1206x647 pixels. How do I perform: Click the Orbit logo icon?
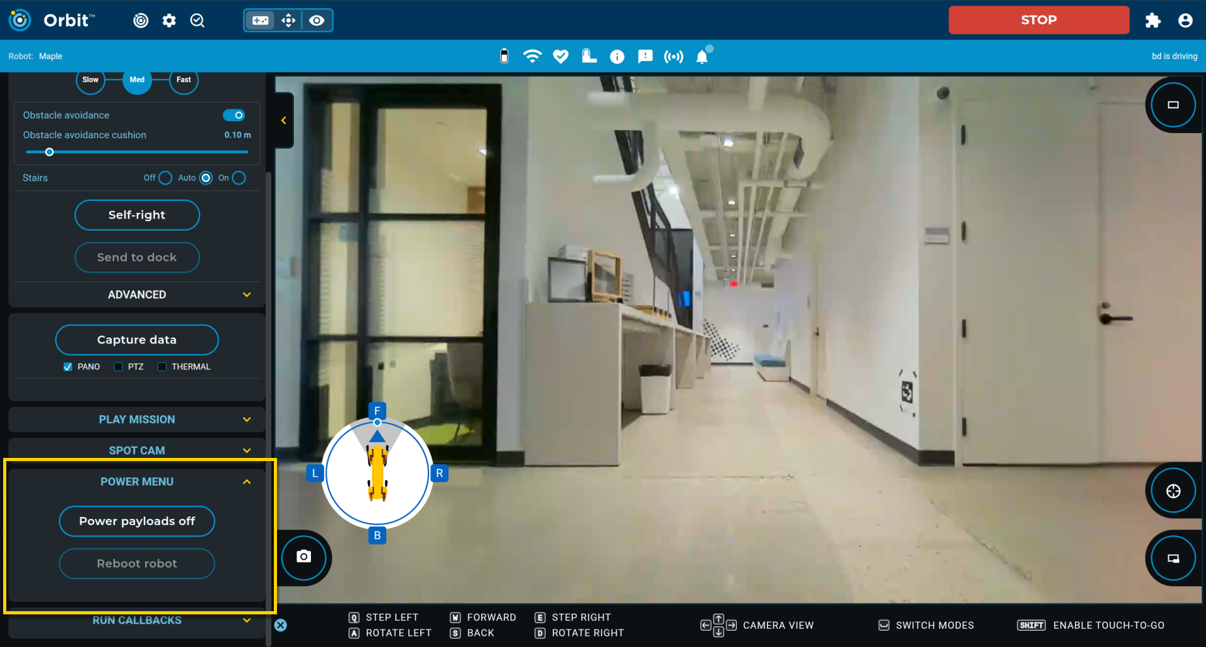[x=20, y=20]
